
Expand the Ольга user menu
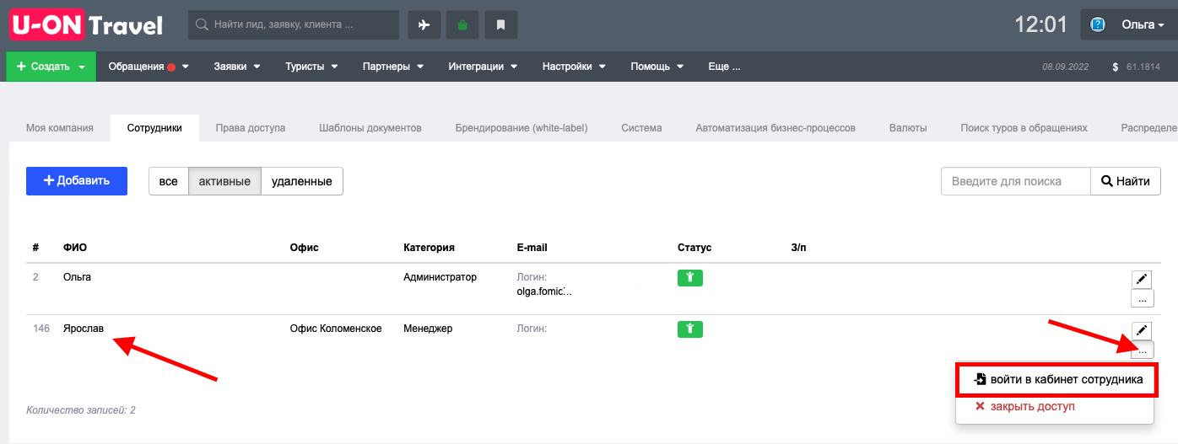point(1143,24)
